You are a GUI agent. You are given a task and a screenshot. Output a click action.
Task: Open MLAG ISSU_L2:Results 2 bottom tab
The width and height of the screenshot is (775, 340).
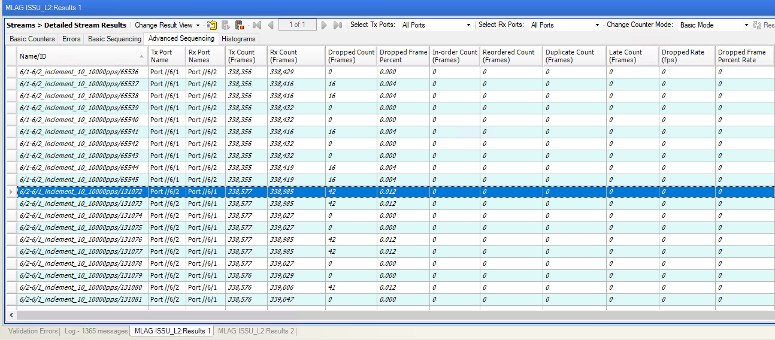pos(256,331)
